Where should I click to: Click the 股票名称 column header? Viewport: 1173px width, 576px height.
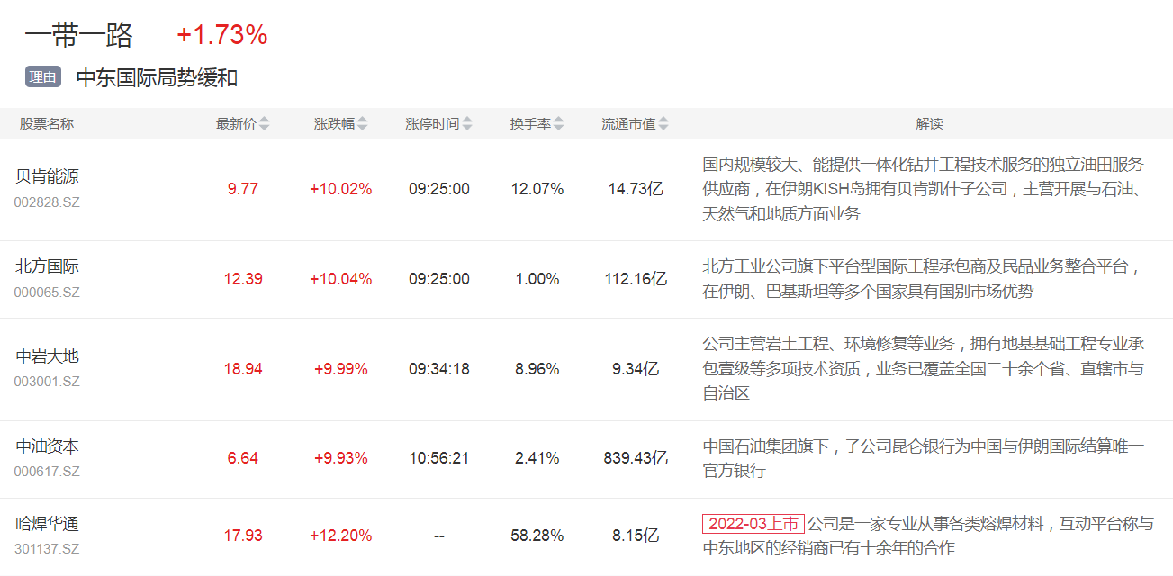click(x=47, y=124)
